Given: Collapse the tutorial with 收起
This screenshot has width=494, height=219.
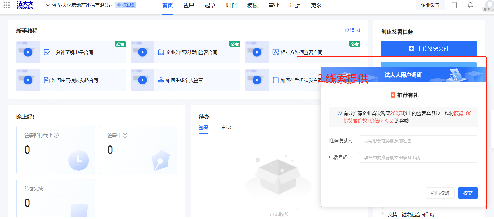Looking at the screenshot, I should pos(352,30).
